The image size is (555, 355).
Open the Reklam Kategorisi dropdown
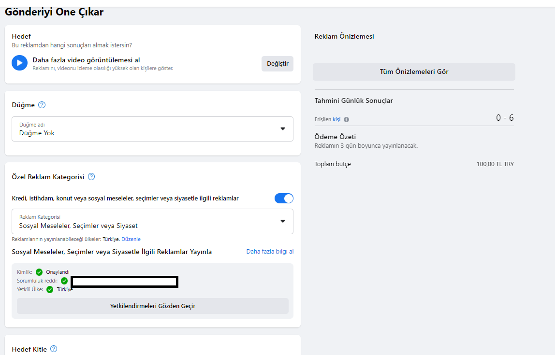[153, 221]
